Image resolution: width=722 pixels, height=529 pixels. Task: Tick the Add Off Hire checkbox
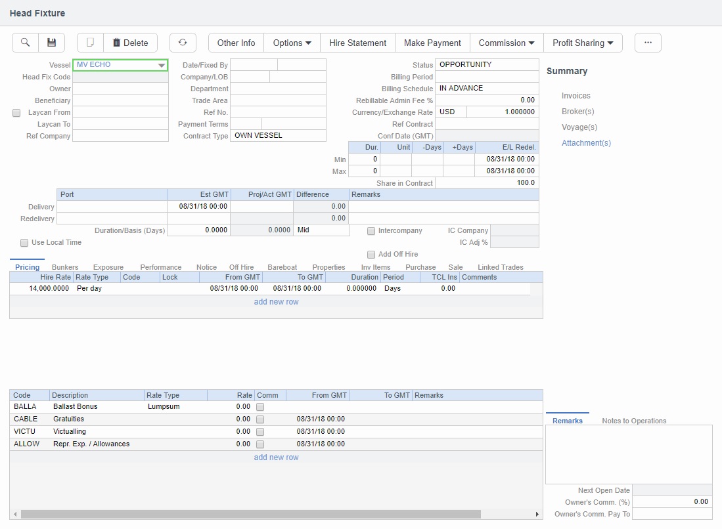[x=371, y=255]
